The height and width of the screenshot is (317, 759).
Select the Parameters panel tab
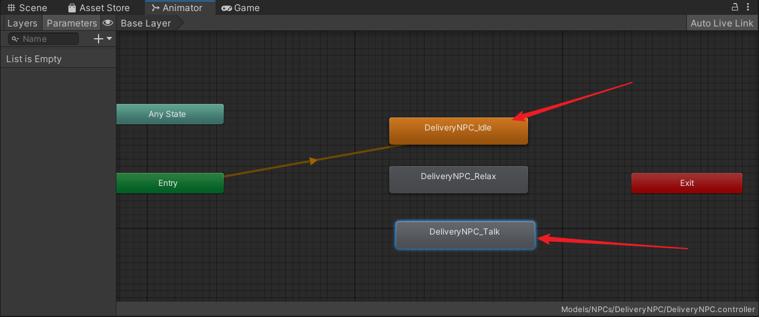click(71, 23)
